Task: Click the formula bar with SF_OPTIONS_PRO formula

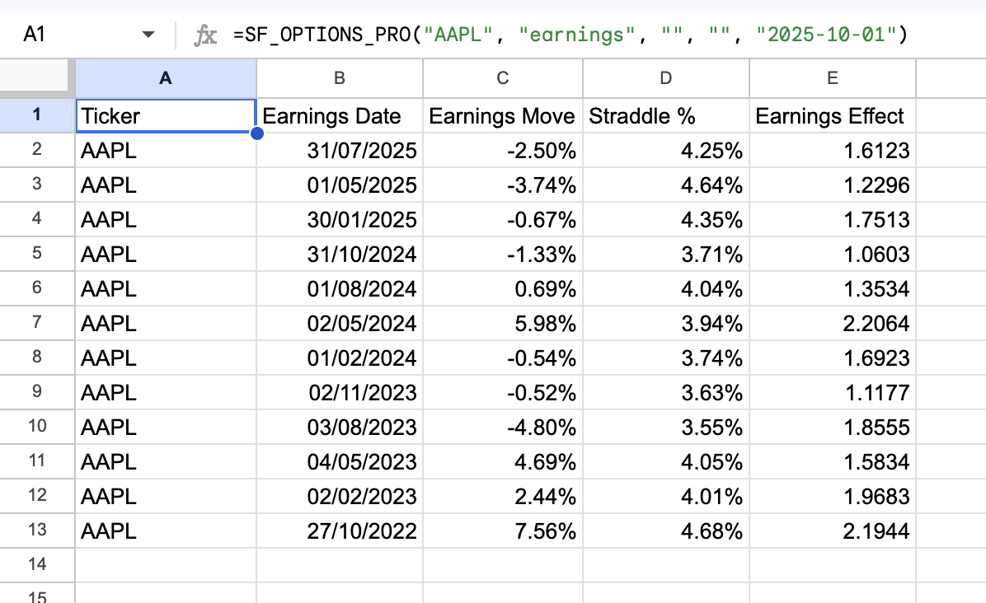Action: [x=570, y=35]
